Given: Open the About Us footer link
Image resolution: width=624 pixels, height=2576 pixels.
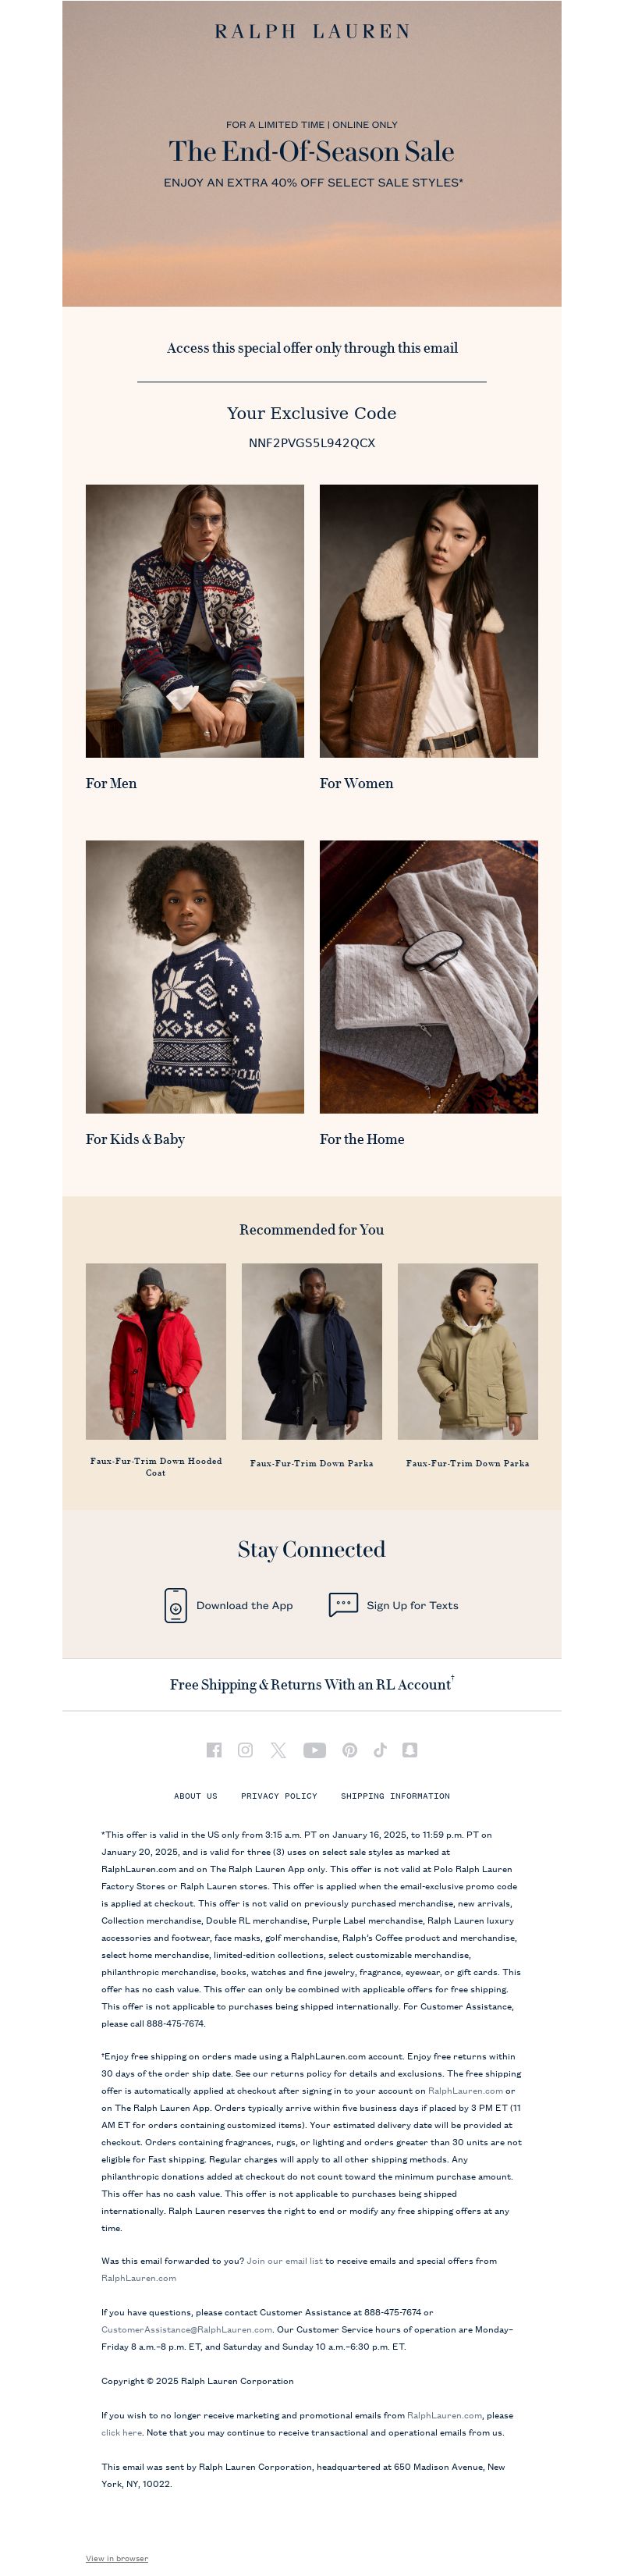Looking at the screenshot, I should [196, 1796].
